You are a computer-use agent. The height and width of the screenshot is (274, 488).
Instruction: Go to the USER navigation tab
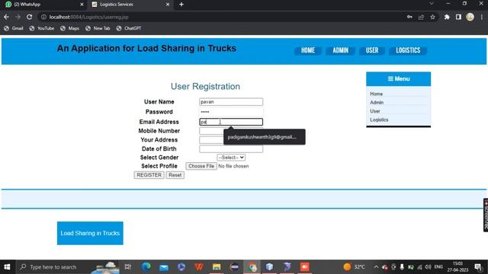pyautogui.click(x=372, y=50)
